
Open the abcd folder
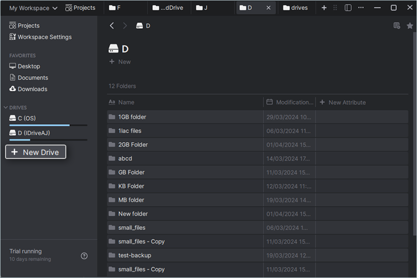tap(258, 158)
